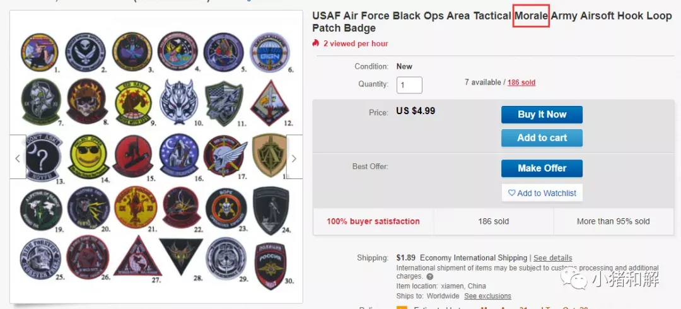
Task: Open the shipping See details link
Action: (x=552, y=258)
